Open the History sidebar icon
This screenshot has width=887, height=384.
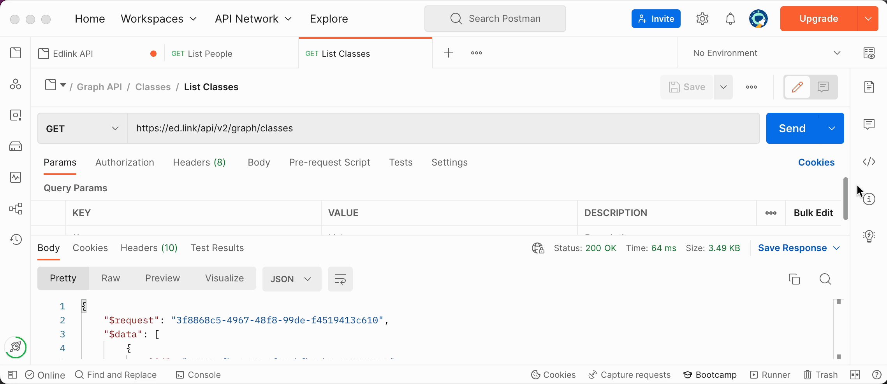tap(16, 239)
